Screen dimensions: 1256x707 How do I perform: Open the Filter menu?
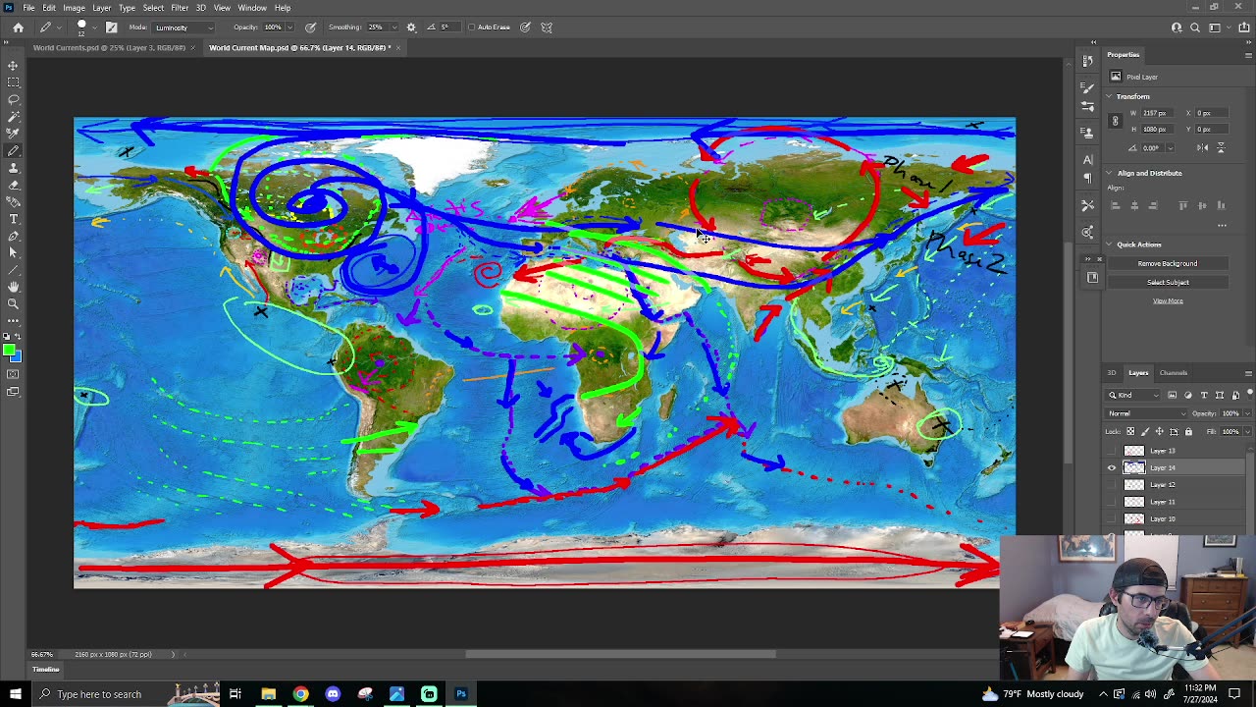click(180, 8)
